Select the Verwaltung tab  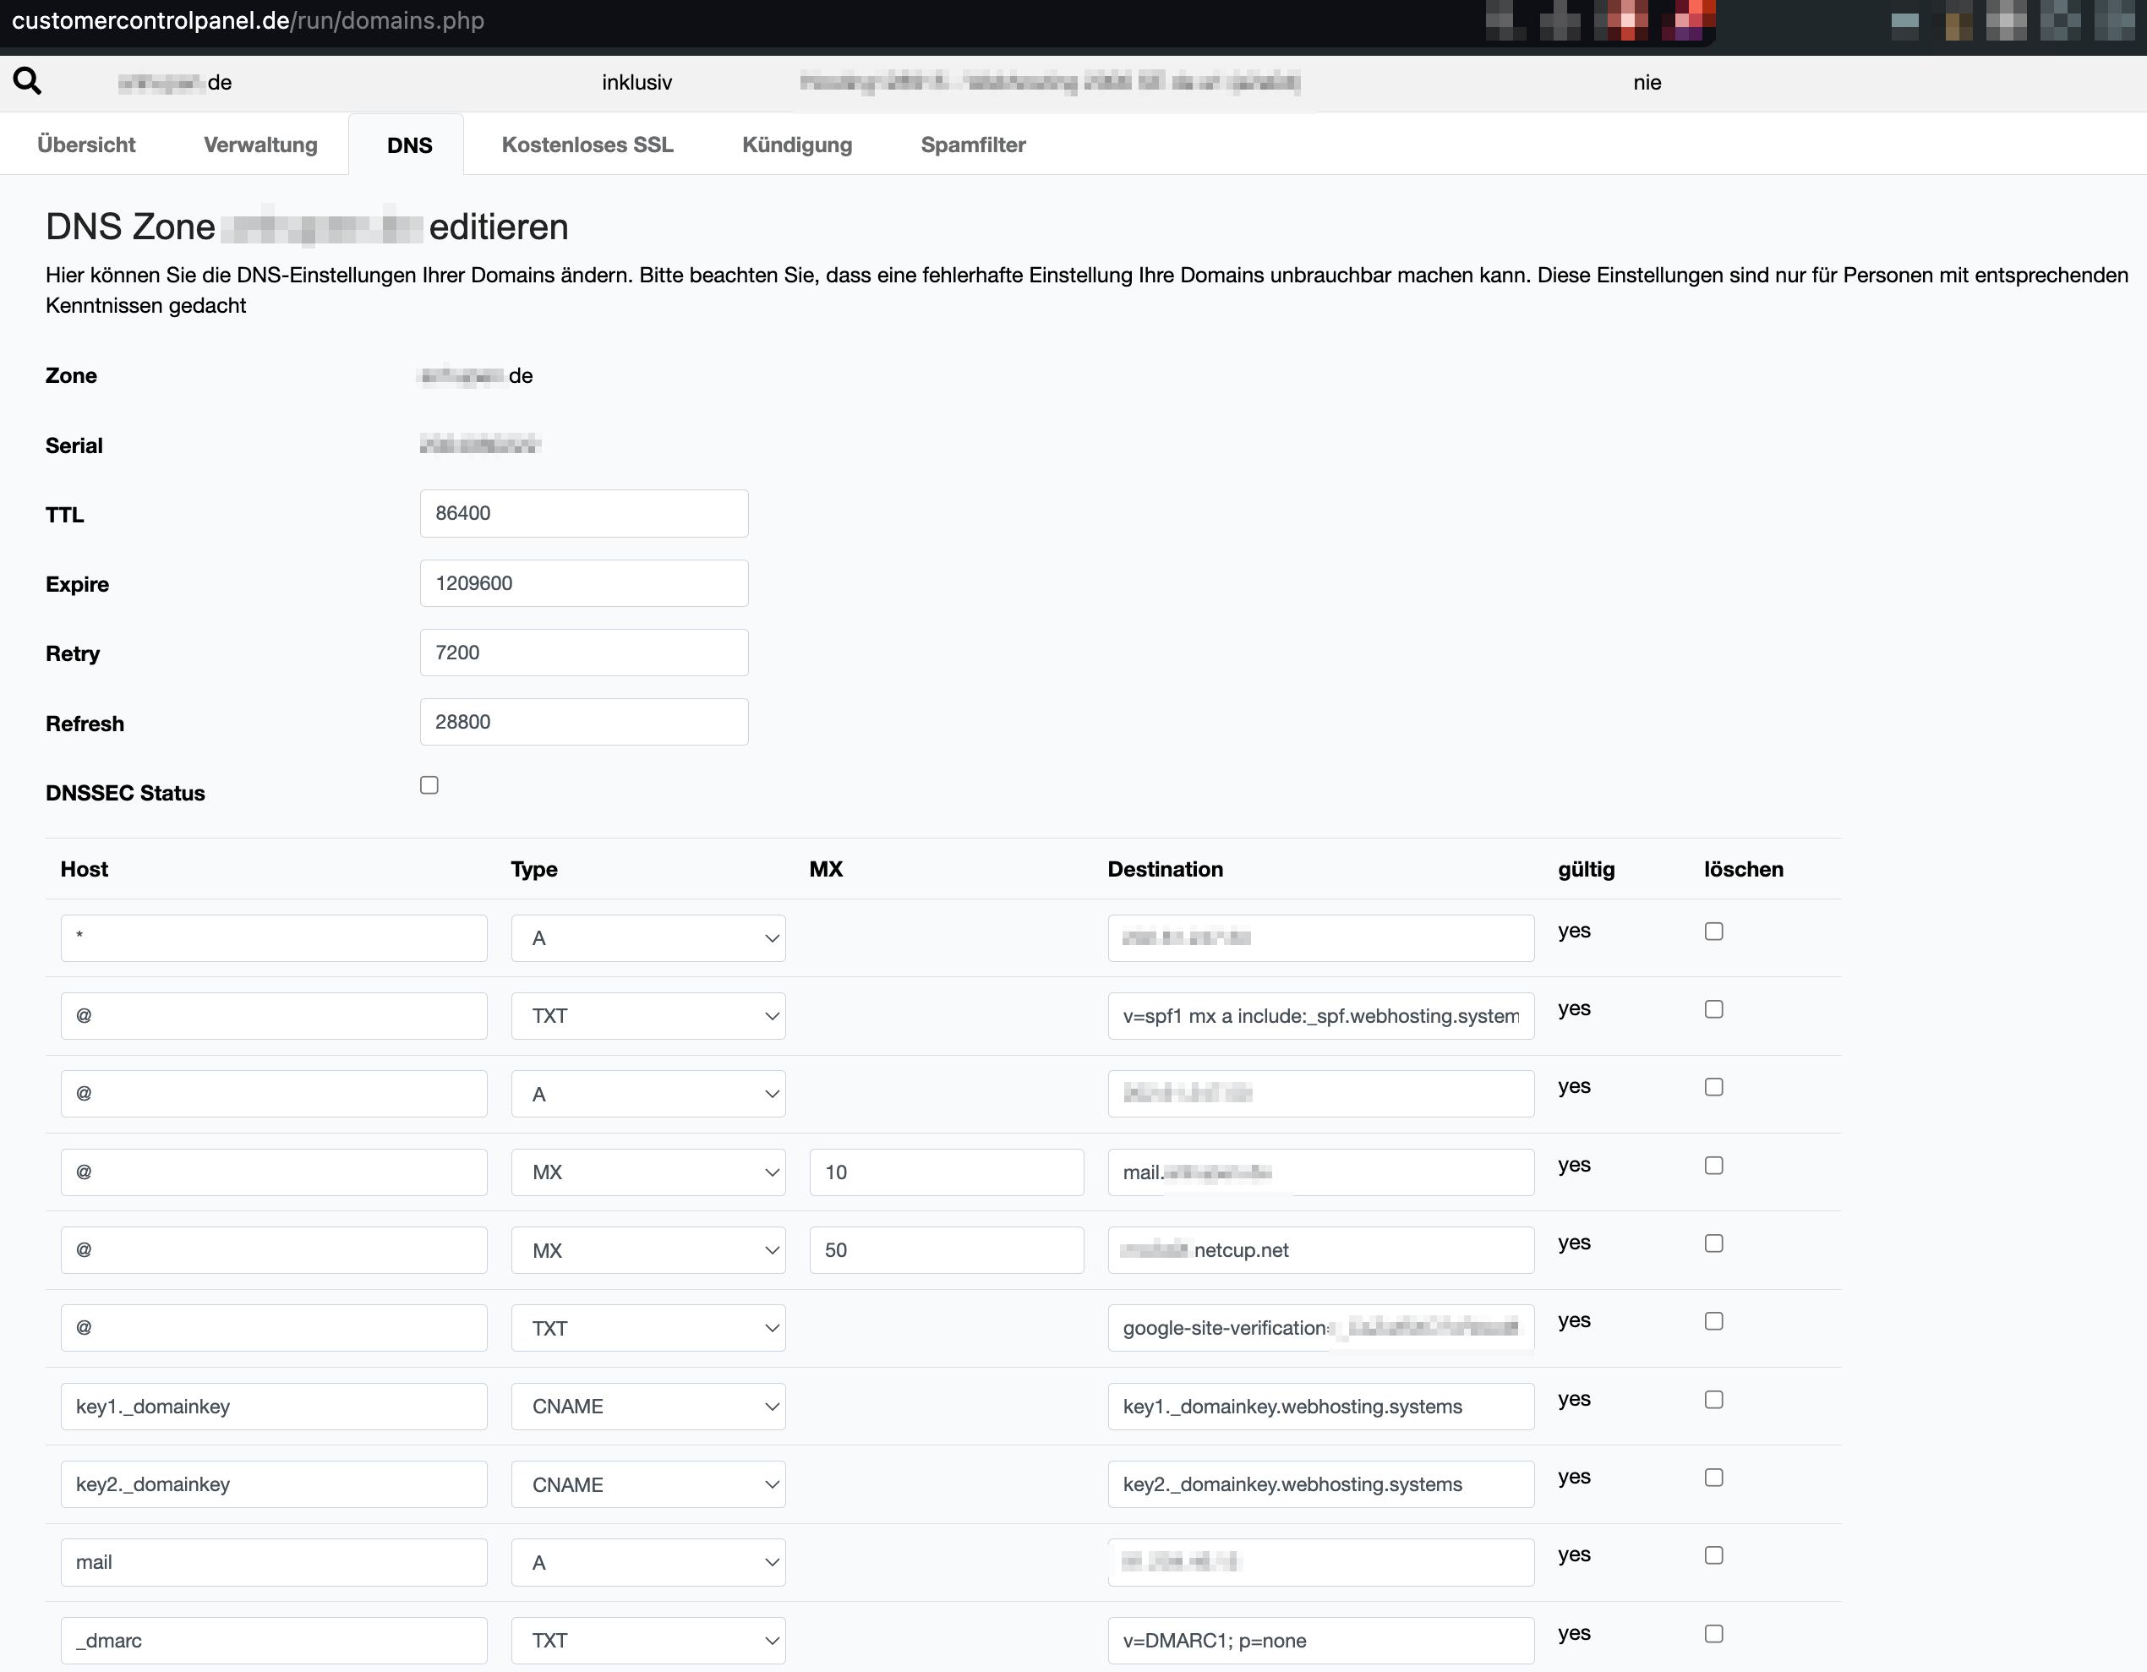(x=260, y=145)
